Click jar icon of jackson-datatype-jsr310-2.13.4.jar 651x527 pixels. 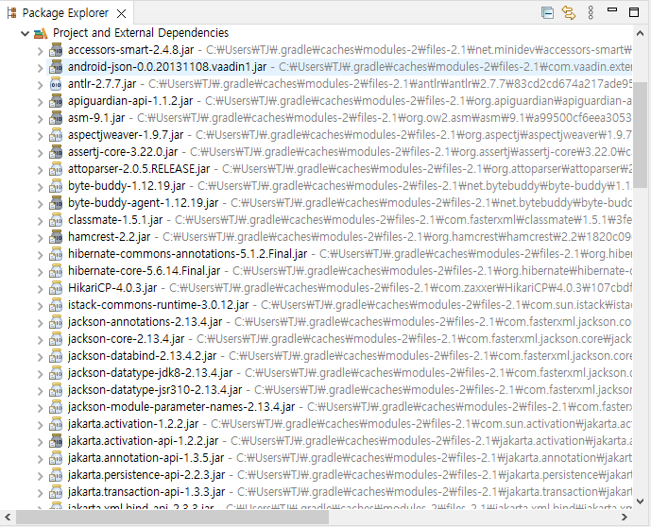[56, 390]
